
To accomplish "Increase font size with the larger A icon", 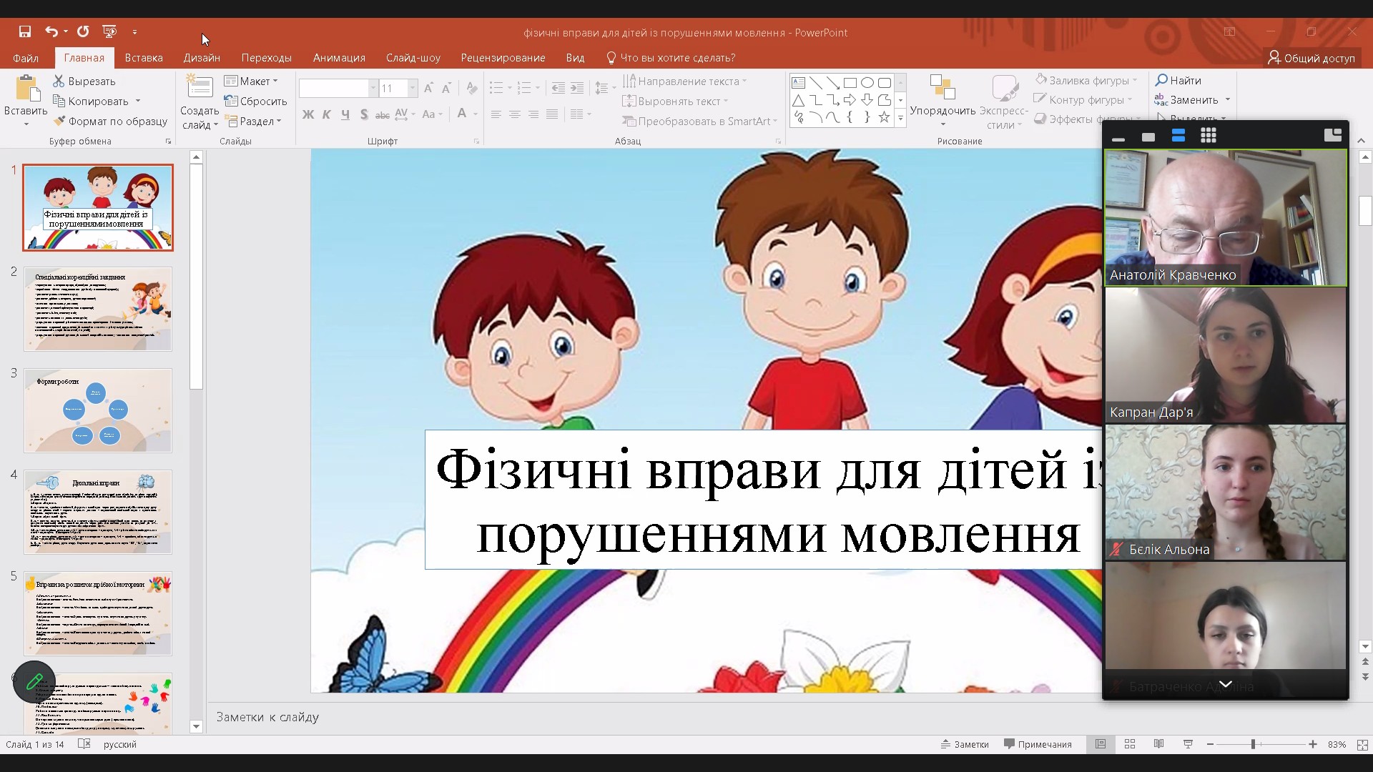I will (428, 89).
